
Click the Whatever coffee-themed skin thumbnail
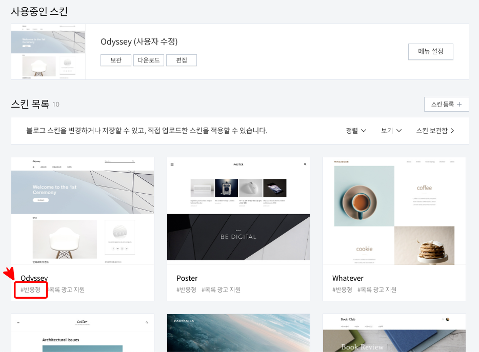394,211
